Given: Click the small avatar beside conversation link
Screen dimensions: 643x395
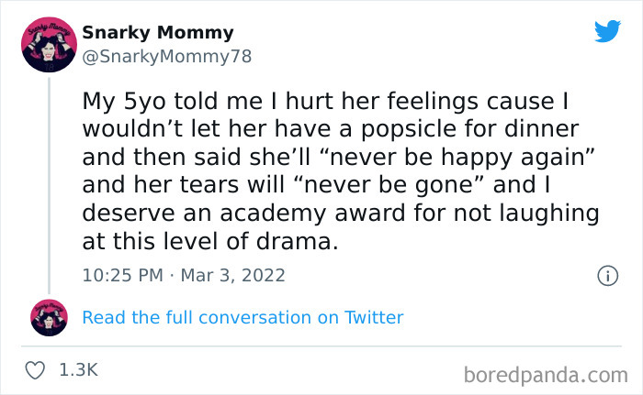Looking at the screenshot, I should [x=50, y=317].
